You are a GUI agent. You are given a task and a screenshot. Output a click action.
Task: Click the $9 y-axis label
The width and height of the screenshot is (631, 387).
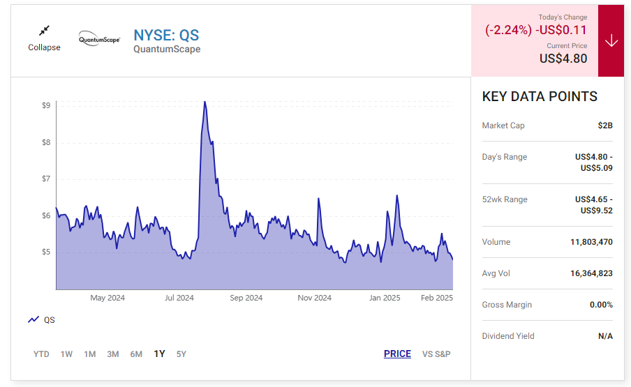click(x=46, y=105)
